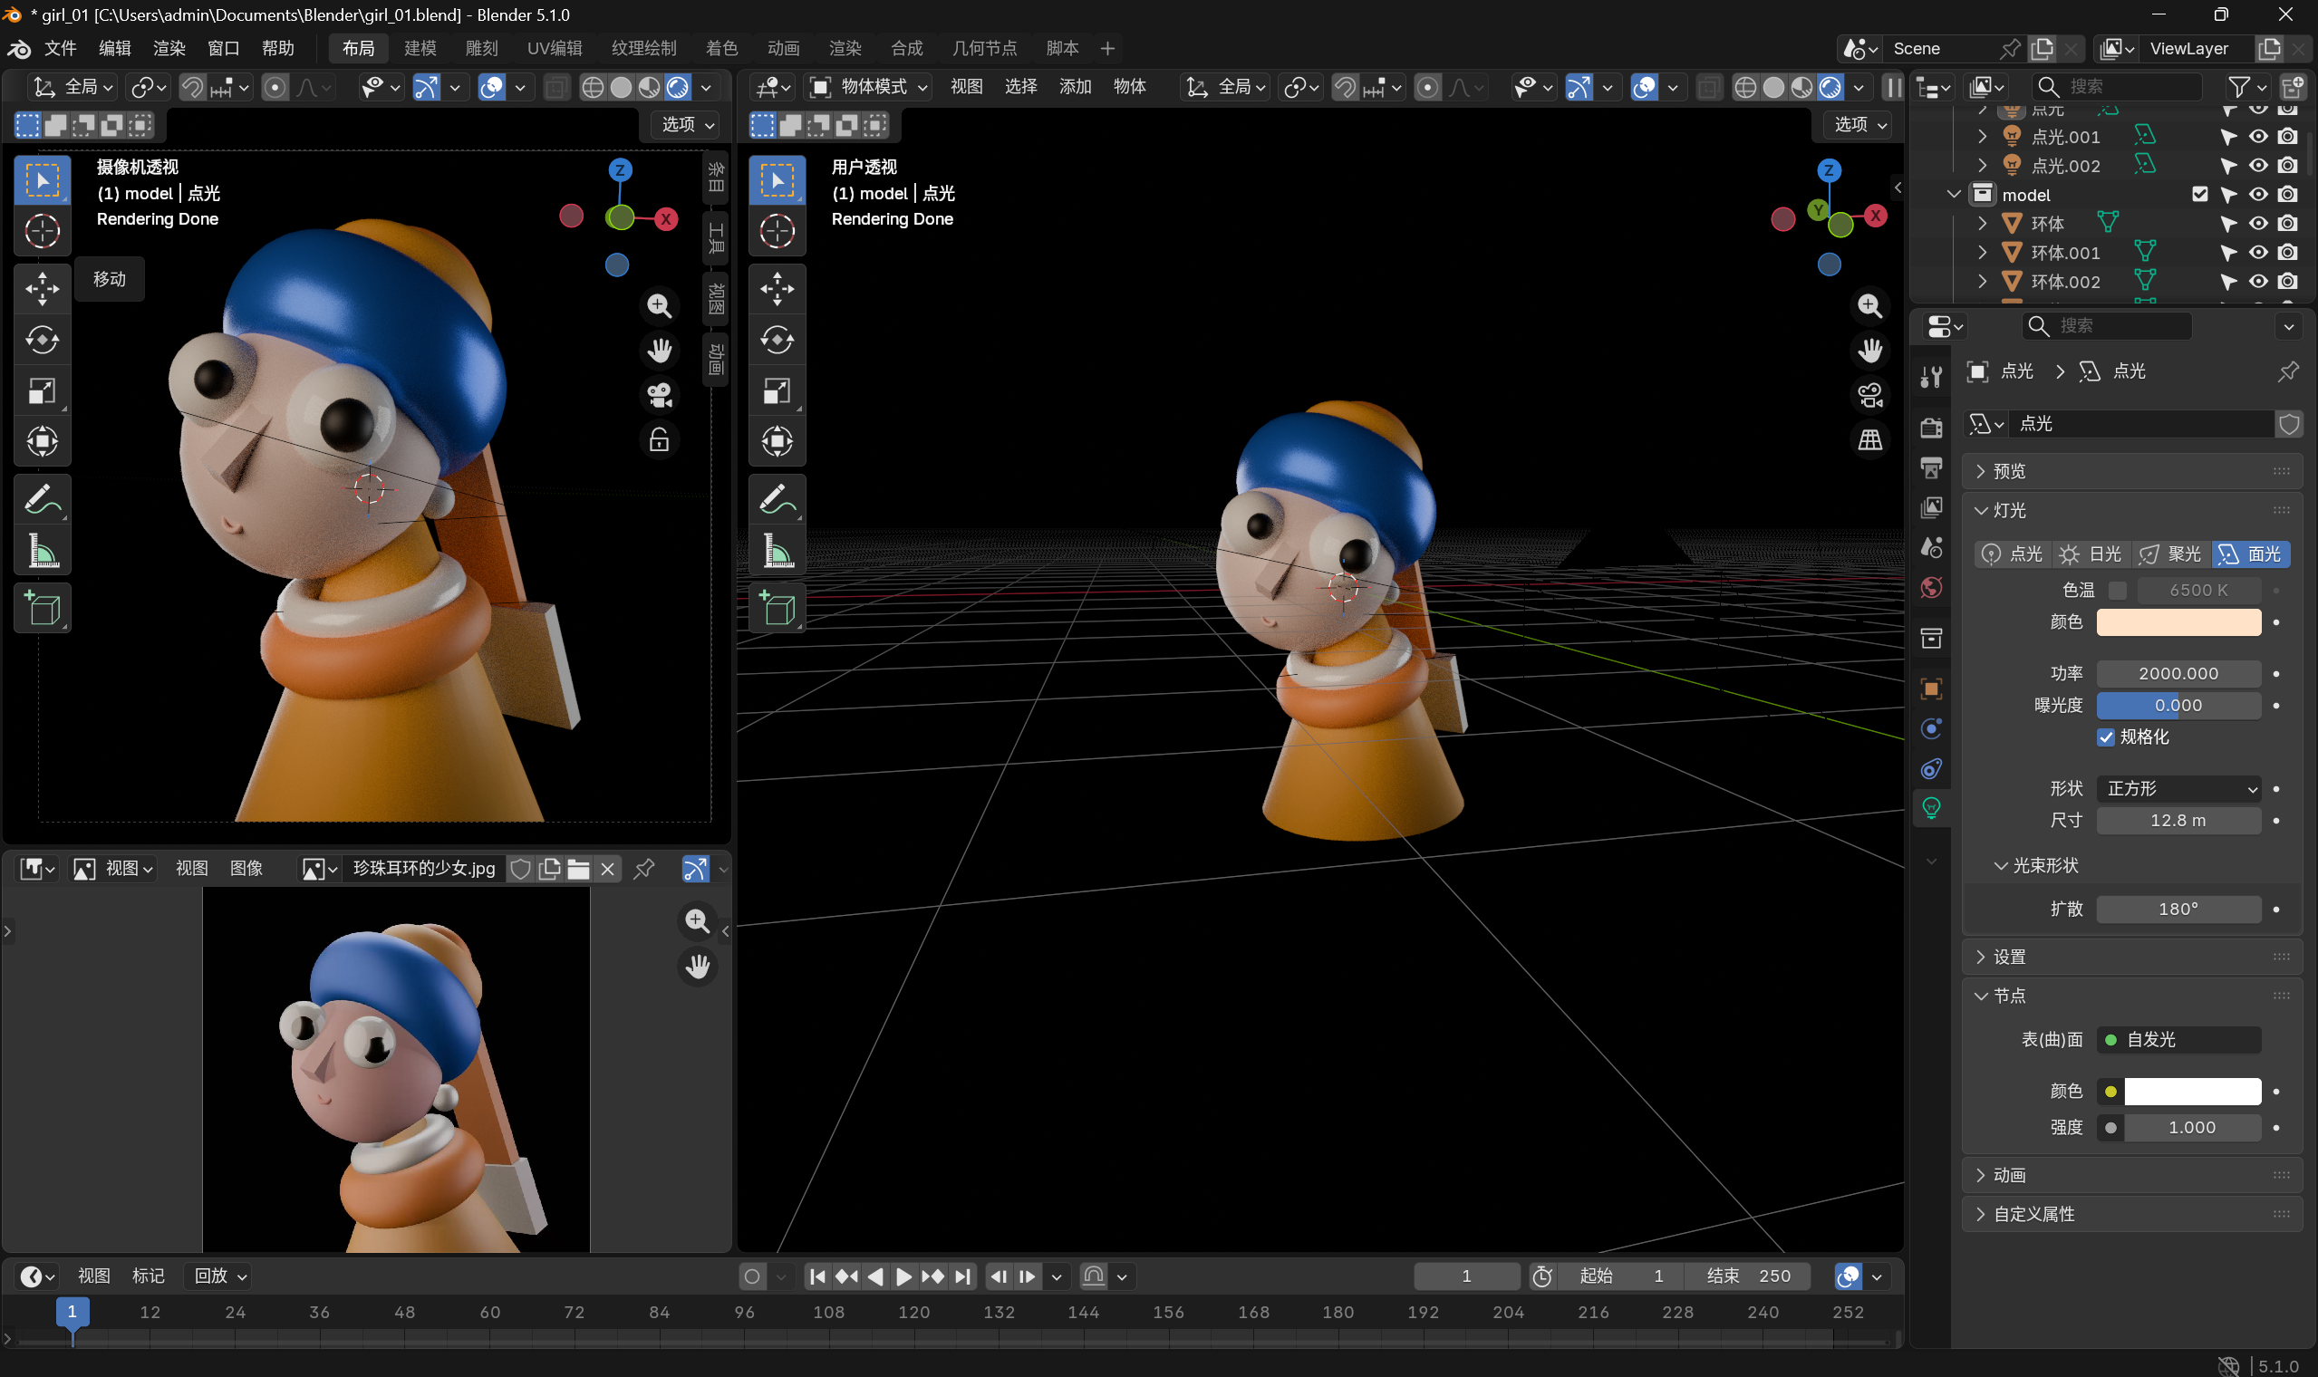Click the light 颜色 peach color swatch
This screenshot has width=2318, height=1377.
coord(2178,621)
